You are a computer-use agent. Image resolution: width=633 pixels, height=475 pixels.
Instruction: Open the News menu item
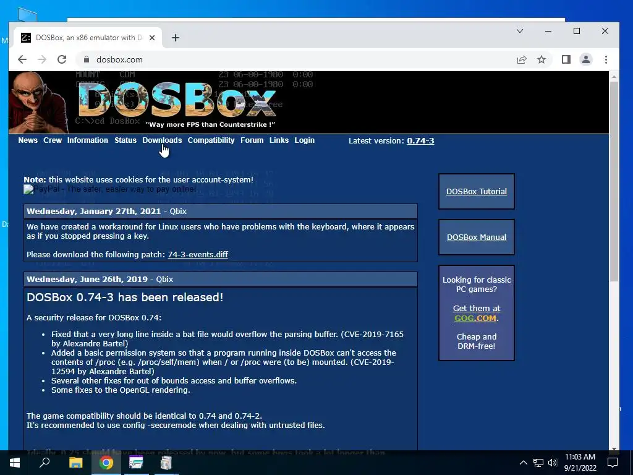pos(28,140)
